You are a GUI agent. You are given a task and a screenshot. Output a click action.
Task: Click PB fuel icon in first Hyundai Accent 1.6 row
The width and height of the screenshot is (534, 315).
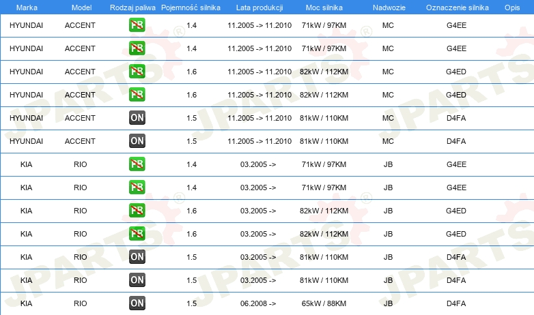click(x=137, y=71)
